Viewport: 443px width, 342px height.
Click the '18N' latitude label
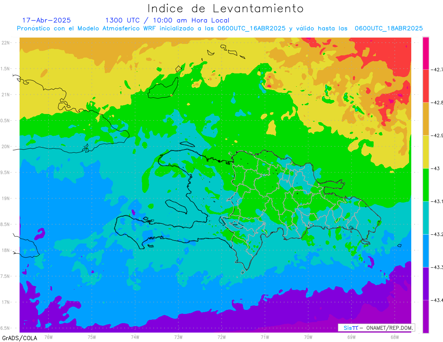tap(6, 250)
